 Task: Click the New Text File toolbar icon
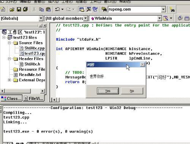[x=3, y=9]
